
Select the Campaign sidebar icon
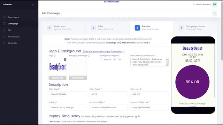pyautogui.click(x=4, y=24)
